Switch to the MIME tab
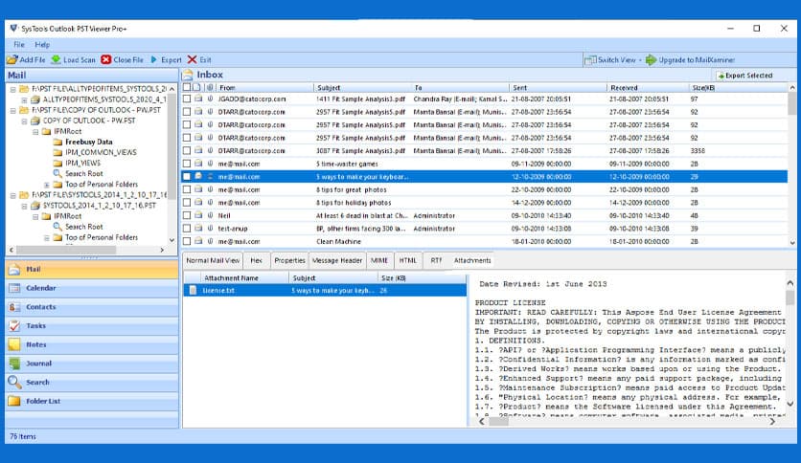This screenshot has height=463, width=801. (x=379, y=260)
